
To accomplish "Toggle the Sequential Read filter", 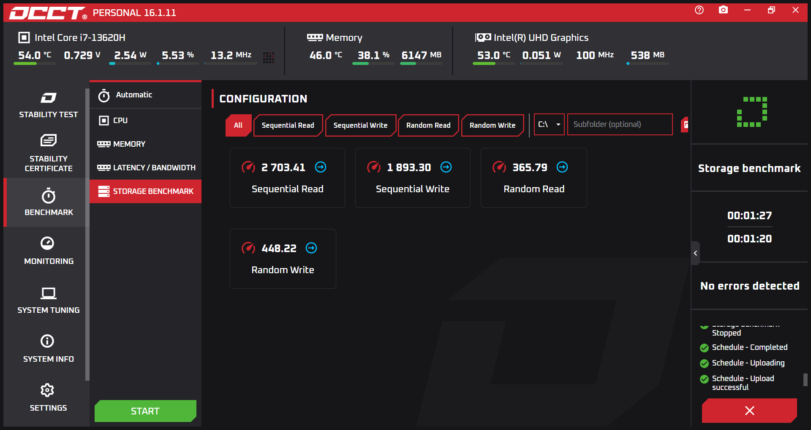I will point(288,125).
